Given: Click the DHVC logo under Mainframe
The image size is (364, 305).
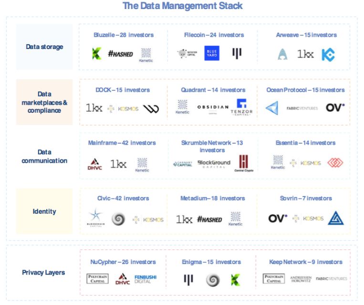Looking at the screenshot, I should coord(95,164).
